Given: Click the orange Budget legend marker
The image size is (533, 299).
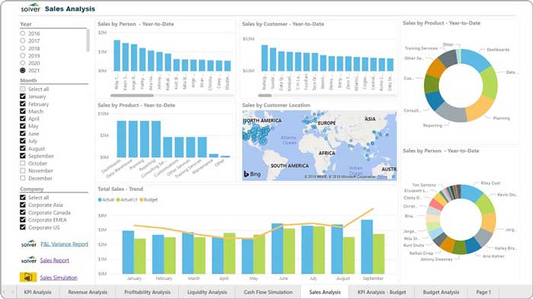Looking at the screenshot, I should point(142,200).
